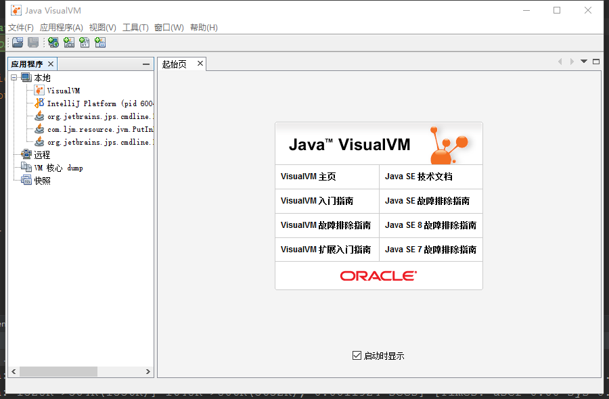Viewport: 609px width, 399px height.
Task: Select the VM 核心 dump node
Action: click(x=59, y=168)
